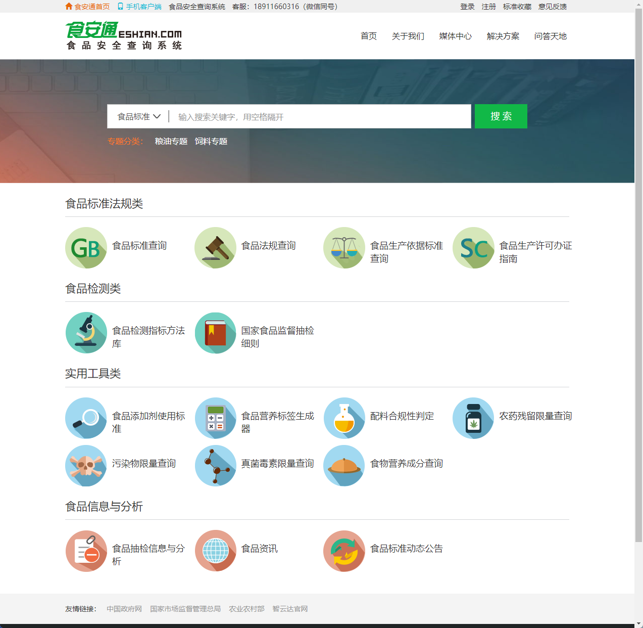Open the flask ingredient compliance icon
This screenshot has width=643, height=628.
[x=344, y=418]
